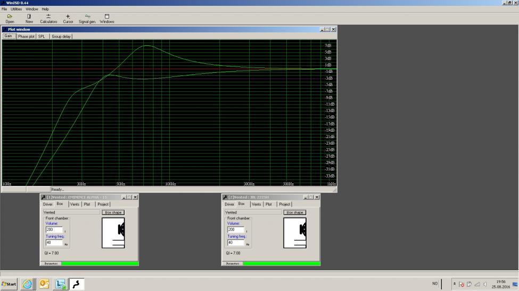The image size is (519, 291).
Task: Open the Calculators tool
Action: tap(48, 19)
